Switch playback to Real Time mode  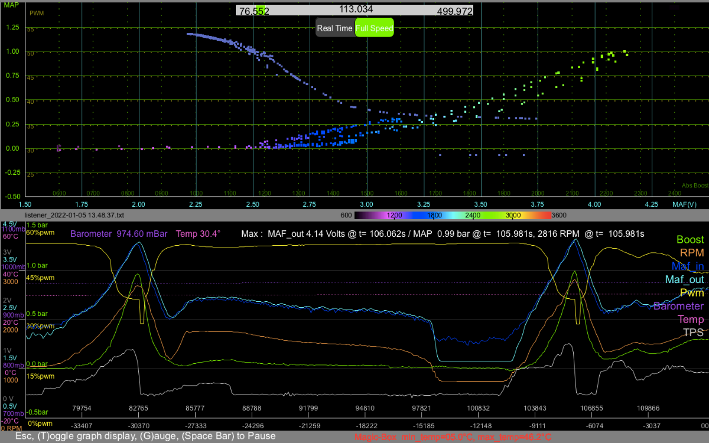[335, 28]
